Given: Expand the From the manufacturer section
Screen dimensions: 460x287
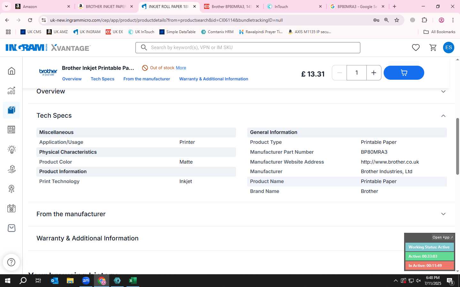Looking at the screenshot, I should tap(443, 214).
